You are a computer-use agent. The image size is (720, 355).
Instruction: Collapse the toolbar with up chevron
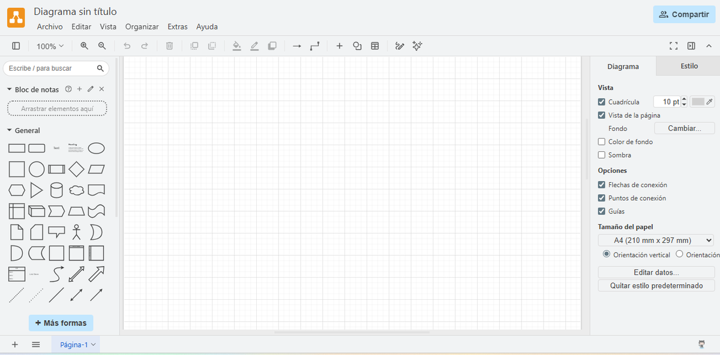point(709,46)
